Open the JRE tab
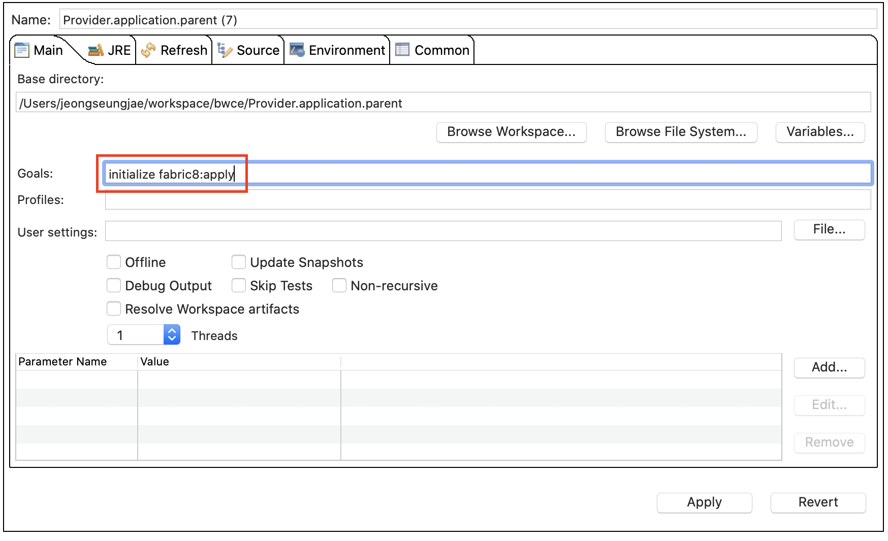 point(110,50)
